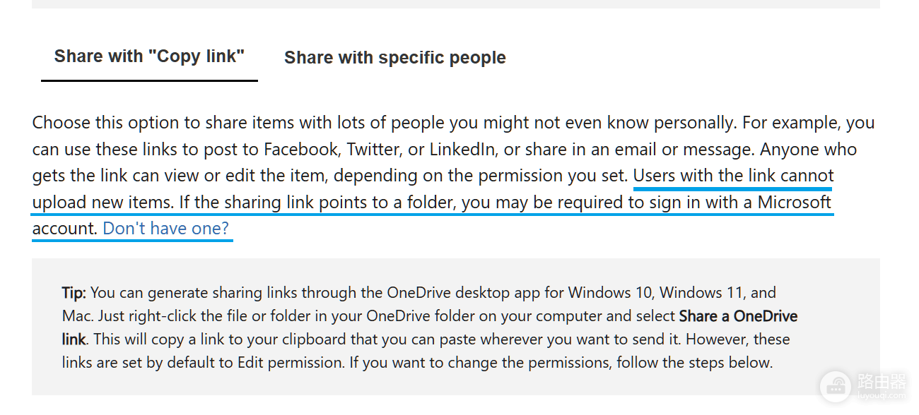
Task: Click the bold "Share a OneDrive" text
Action: pos(738,316)
